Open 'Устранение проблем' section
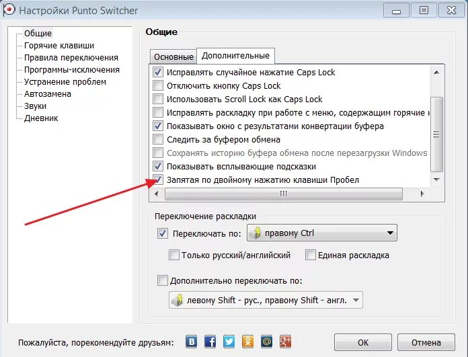 tap(65, 82)
